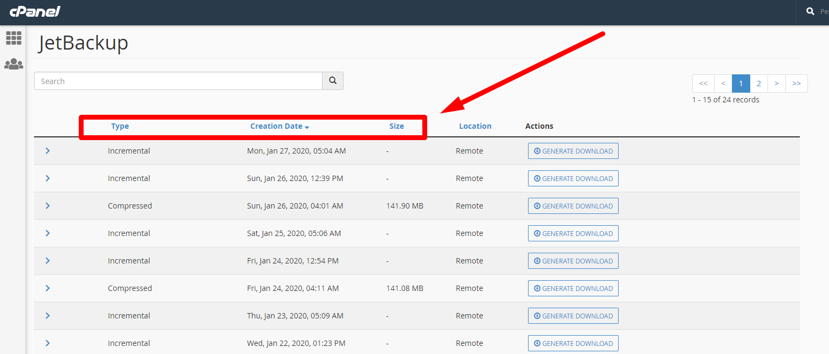Screen dimensions: 829x354
Task: Click the 141.90 MB size value
Action: [405, 206]
